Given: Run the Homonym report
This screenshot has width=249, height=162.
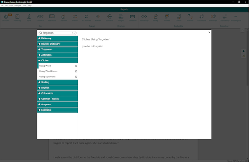Looking at the screenshot, I should [213, 17].
